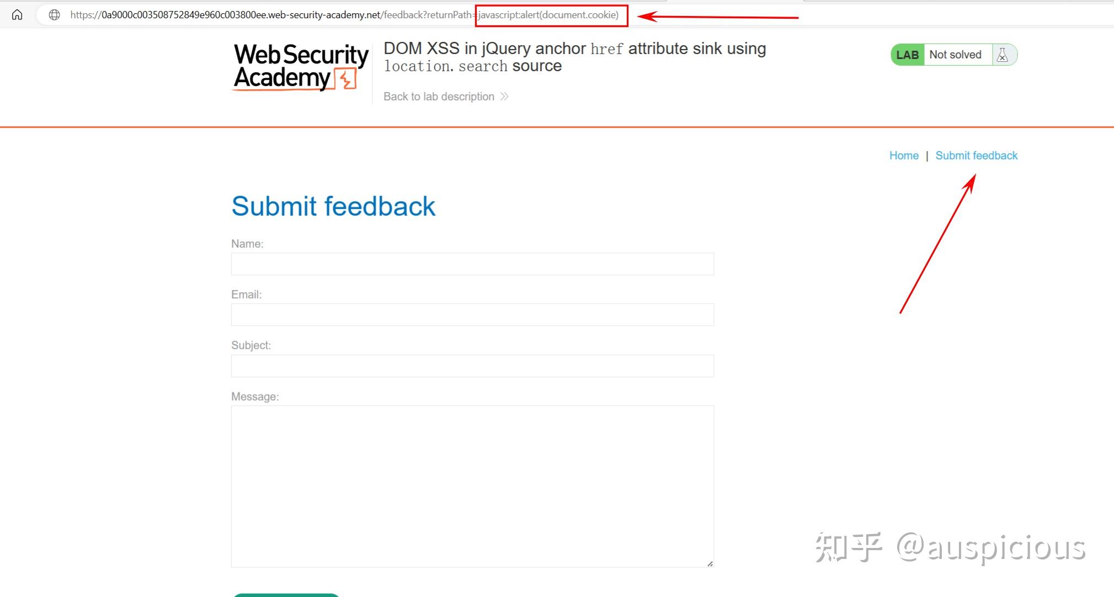Click the browser home icon
The width and height of the screenshot is (1114, 597).
click(17, 14)
